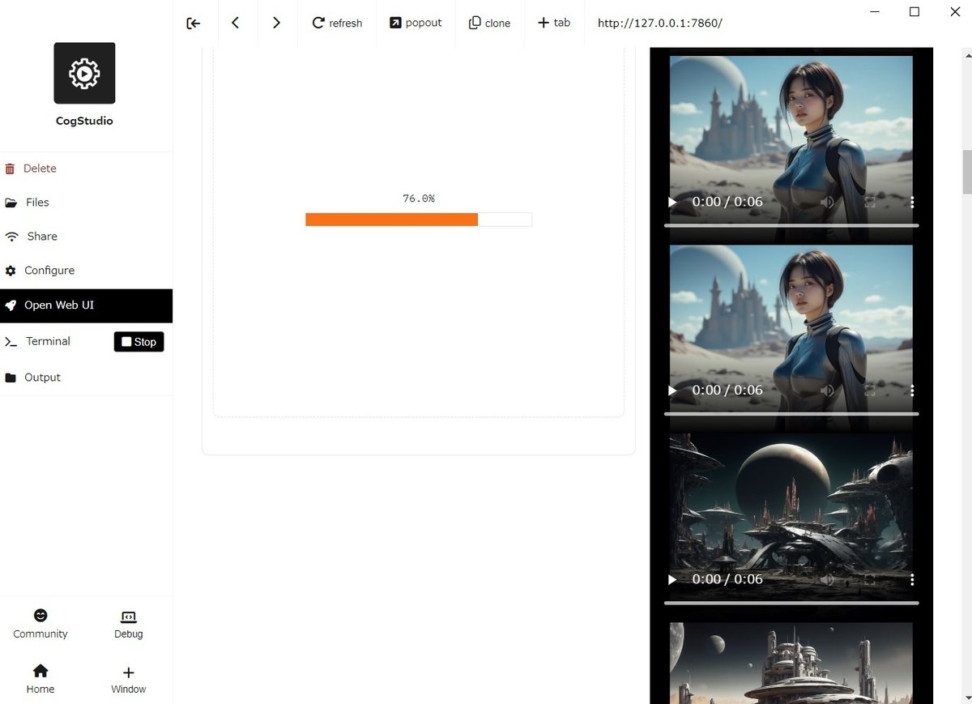Open the options menu on the third video
This screenshot has width=972, height=704.
911,579
